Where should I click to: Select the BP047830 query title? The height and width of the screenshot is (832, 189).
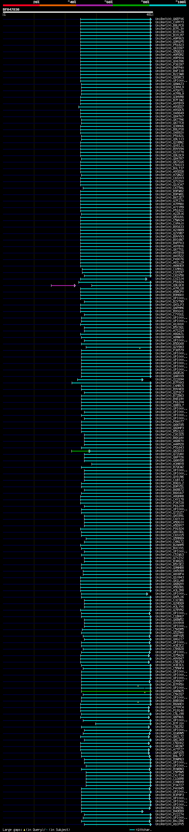click(x=11, y=10)
